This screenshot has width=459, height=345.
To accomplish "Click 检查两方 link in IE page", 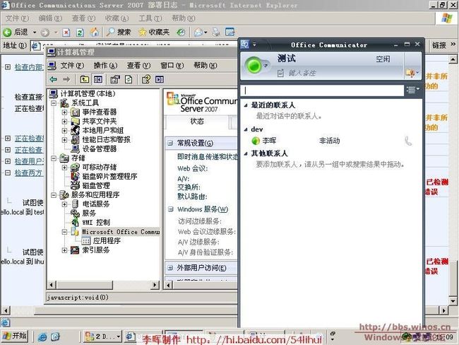I will click(x=28, y=173).
